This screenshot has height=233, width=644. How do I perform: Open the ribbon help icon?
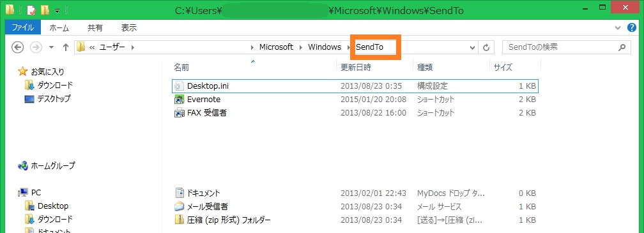632,28
